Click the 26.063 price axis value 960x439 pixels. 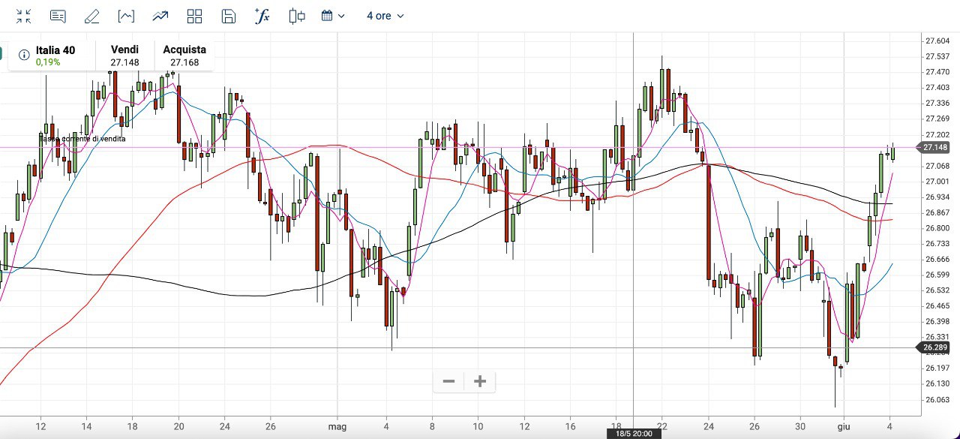click(938, 399)
